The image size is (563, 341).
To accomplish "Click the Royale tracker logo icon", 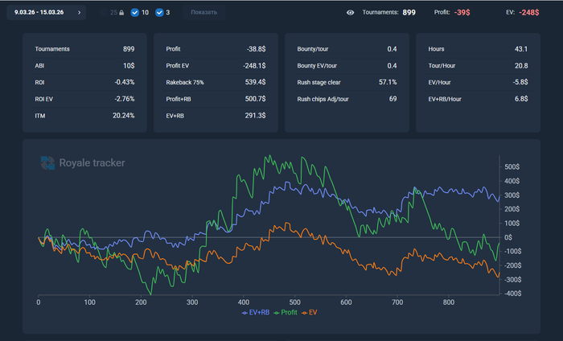I will [x=48, y=163].
